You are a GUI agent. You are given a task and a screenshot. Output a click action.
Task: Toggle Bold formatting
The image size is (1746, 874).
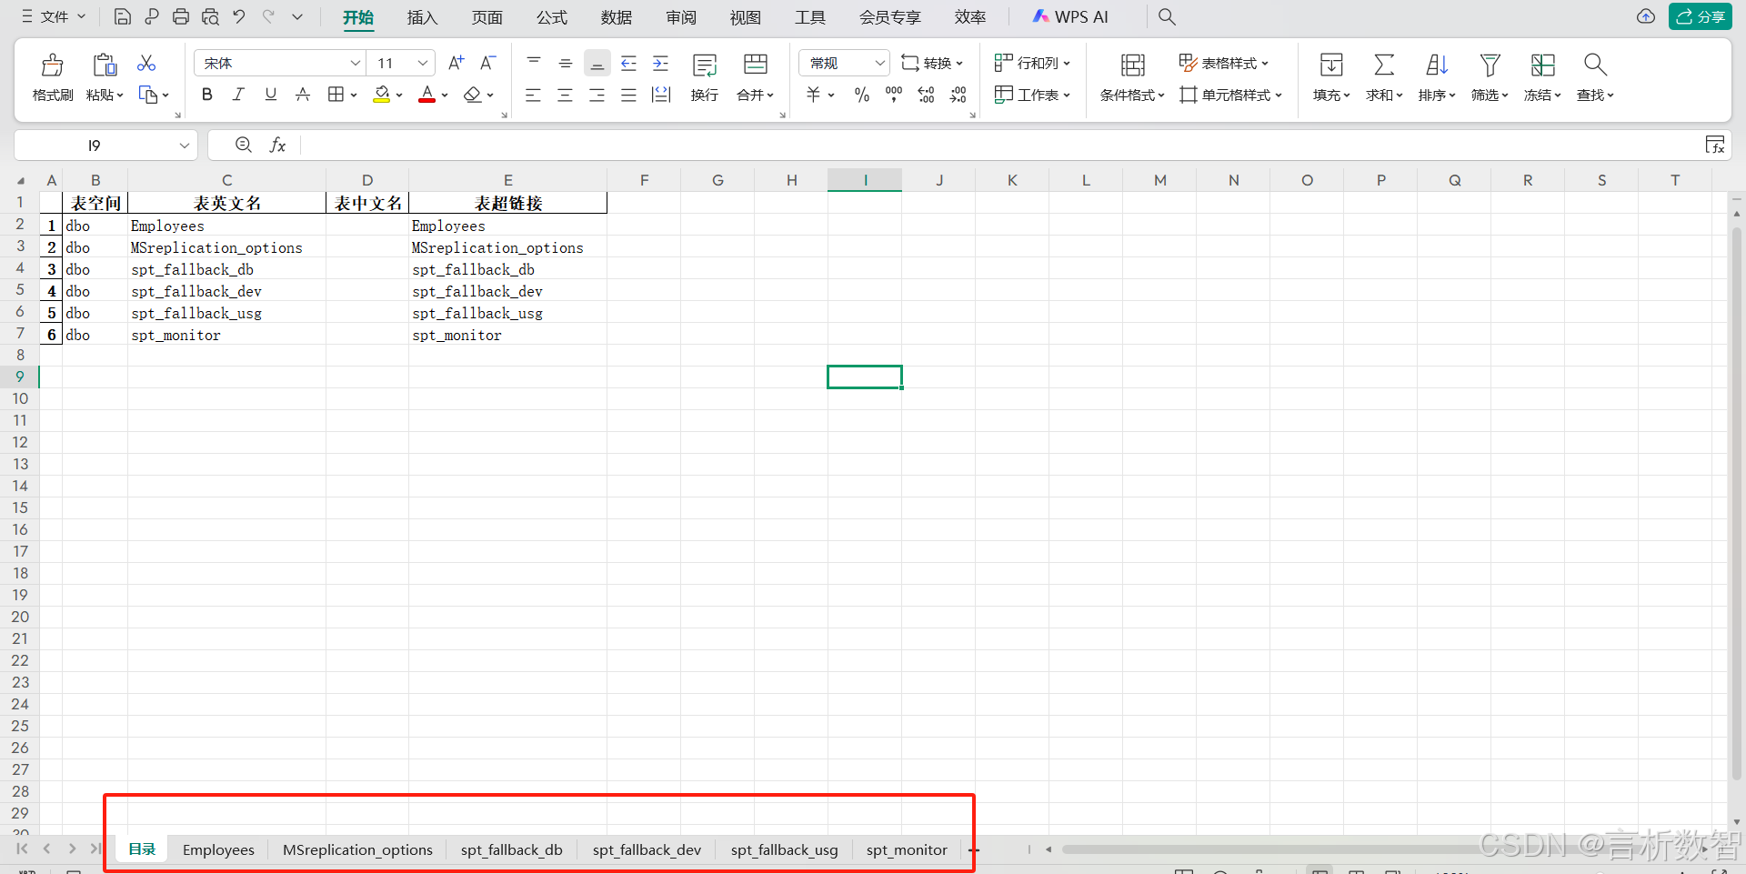tap(207, 95)
